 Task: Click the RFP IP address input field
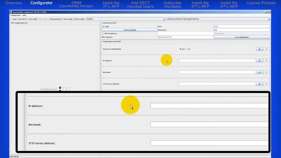point(185,33)
